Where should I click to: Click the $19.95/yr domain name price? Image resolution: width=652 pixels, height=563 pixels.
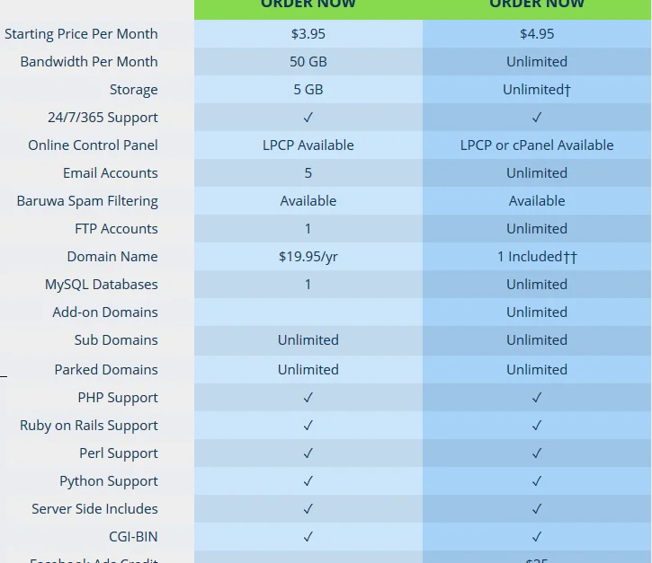point(308,257)
